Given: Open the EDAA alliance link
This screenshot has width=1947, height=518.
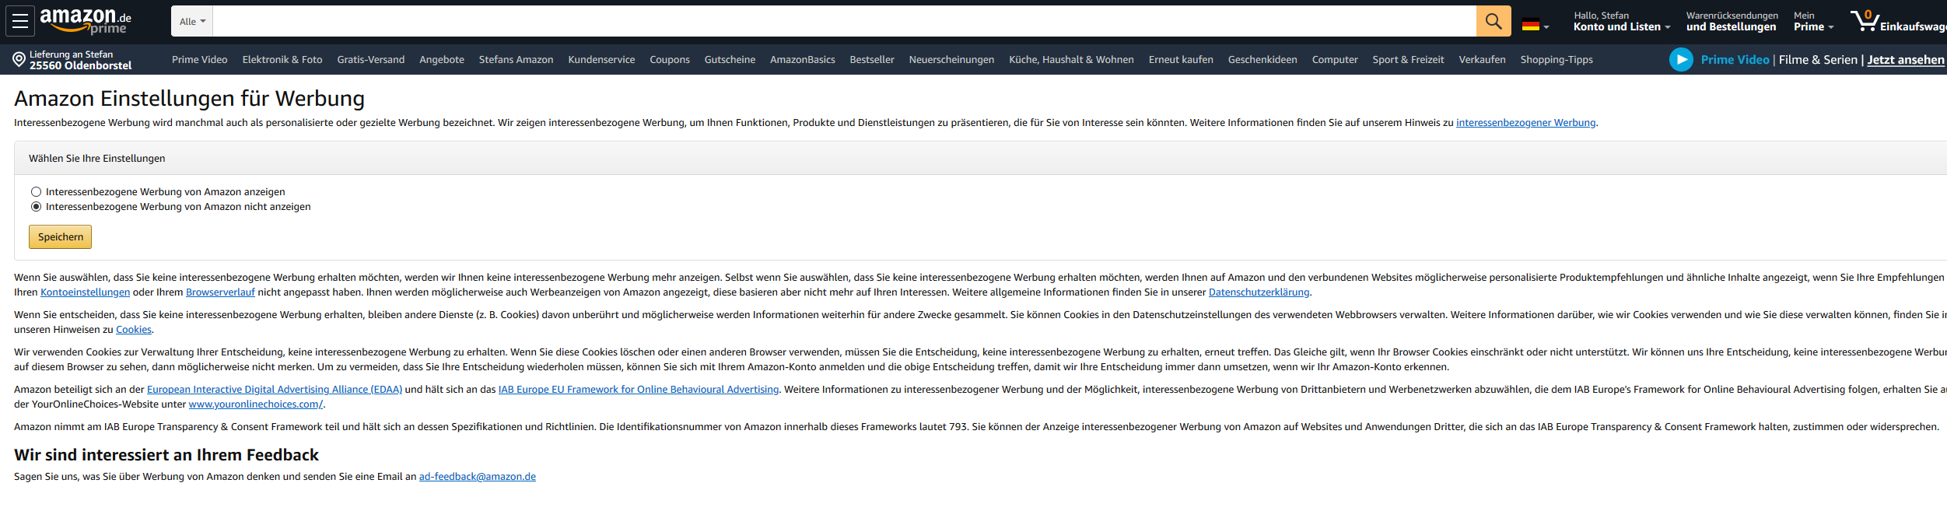Looking at the screenshot, I should click(x=275, y=390).
